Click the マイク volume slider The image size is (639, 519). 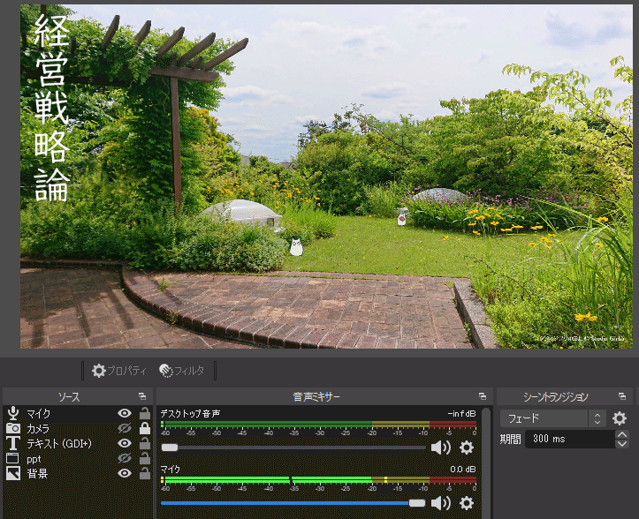[293, 503]
